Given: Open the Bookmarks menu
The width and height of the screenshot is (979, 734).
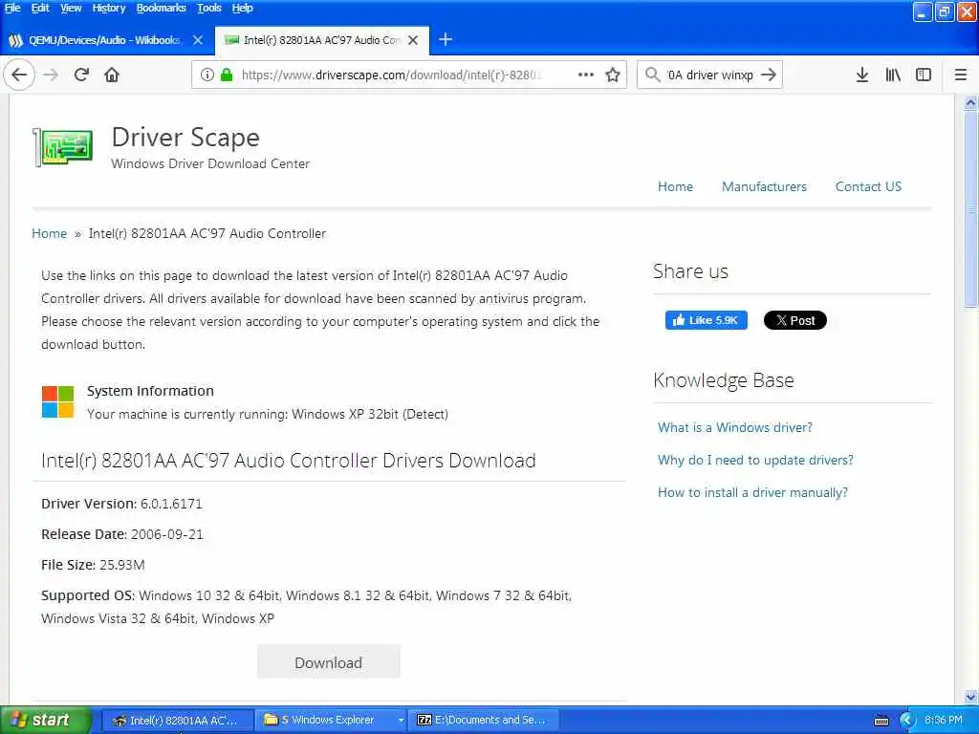Looking at the screenshot, I should (161, 8).
